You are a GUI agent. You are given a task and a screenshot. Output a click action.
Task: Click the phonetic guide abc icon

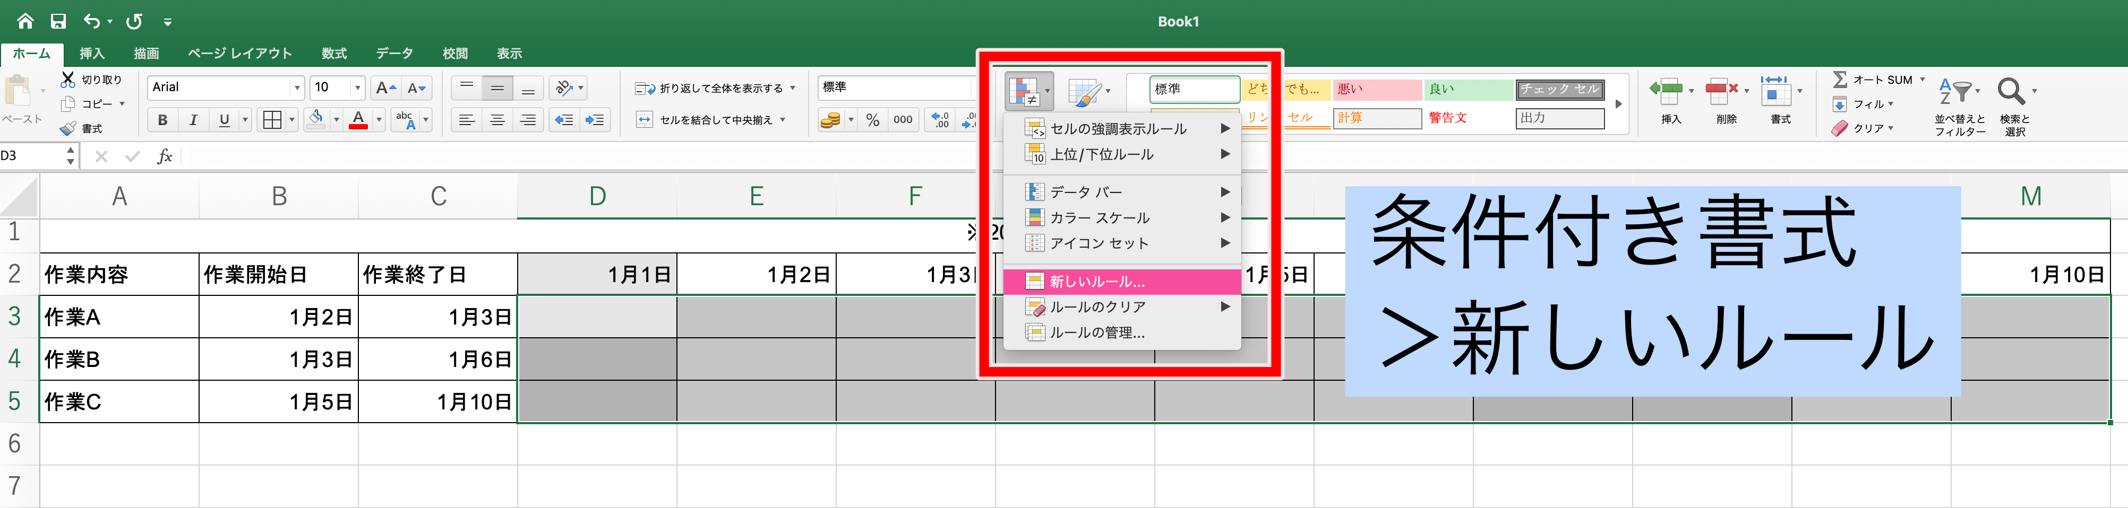point(405,120)
